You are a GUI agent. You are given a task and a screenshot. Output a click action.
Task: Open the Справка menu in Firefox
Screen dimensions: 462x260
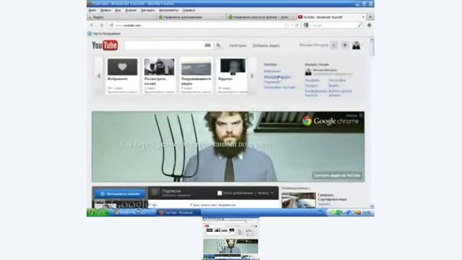pos(188,10)
